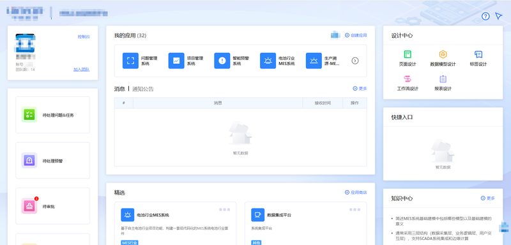The image size is (511, 245).
Task: Open the 电池行业MES系统 featured card icon
Action: tap(127, 215)
